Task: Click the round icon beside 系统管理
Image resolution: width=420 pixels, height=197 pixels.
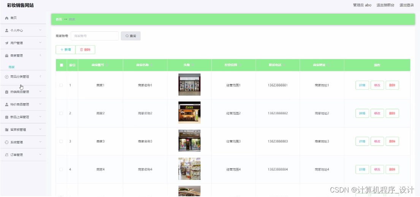Action: point(7,142)
